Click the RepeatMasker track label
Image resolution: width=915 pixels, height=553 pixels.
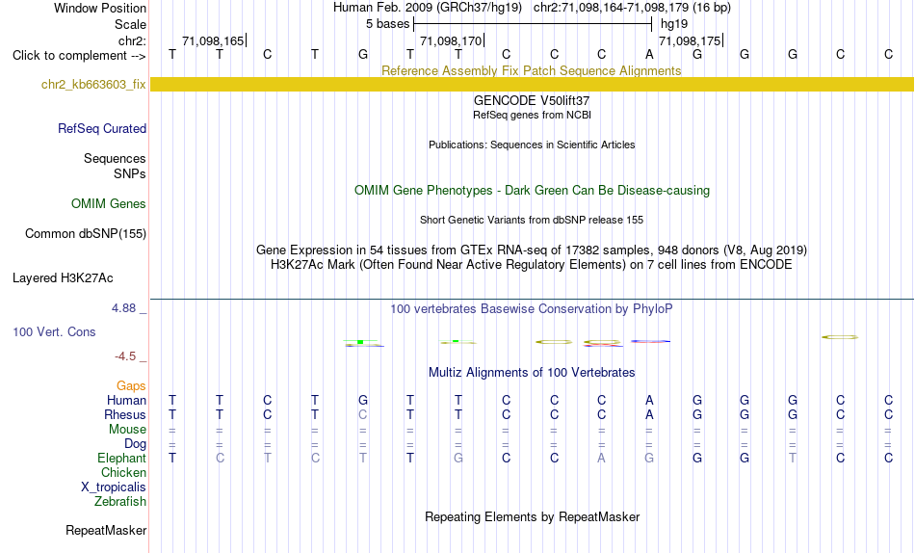[106, 530]
